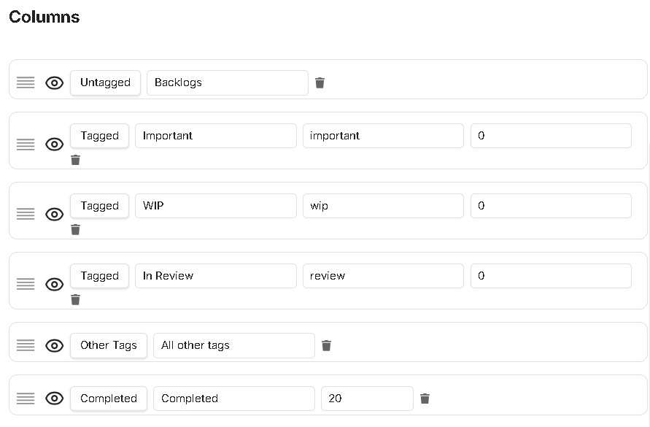Click the Other Tags badge
The width and height of the screenshot is (650, 427).
pos(108,345)
